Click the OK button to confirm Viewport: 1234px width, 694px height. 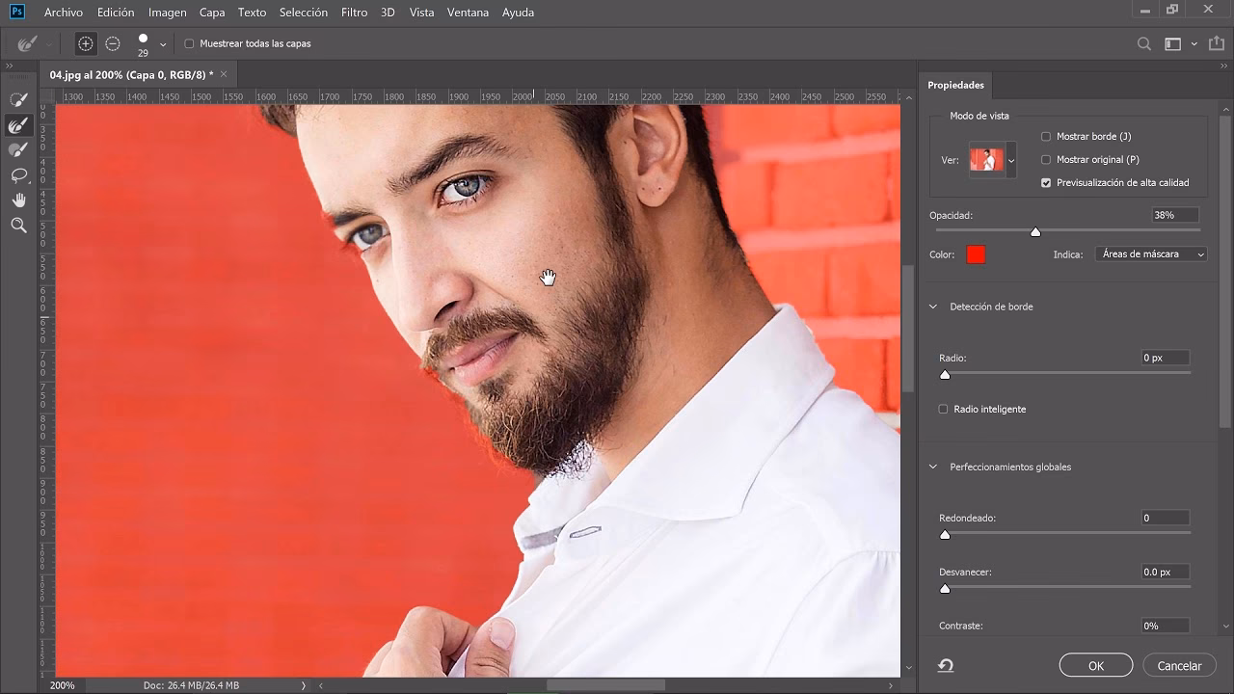click(1095, 665)
